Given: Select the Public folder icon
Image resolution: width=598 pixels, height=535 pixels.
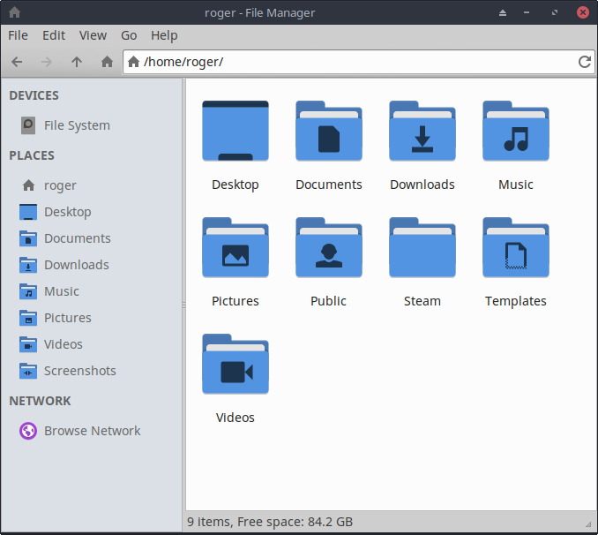Looking at the screenshot, I should [x=329, y=247].
